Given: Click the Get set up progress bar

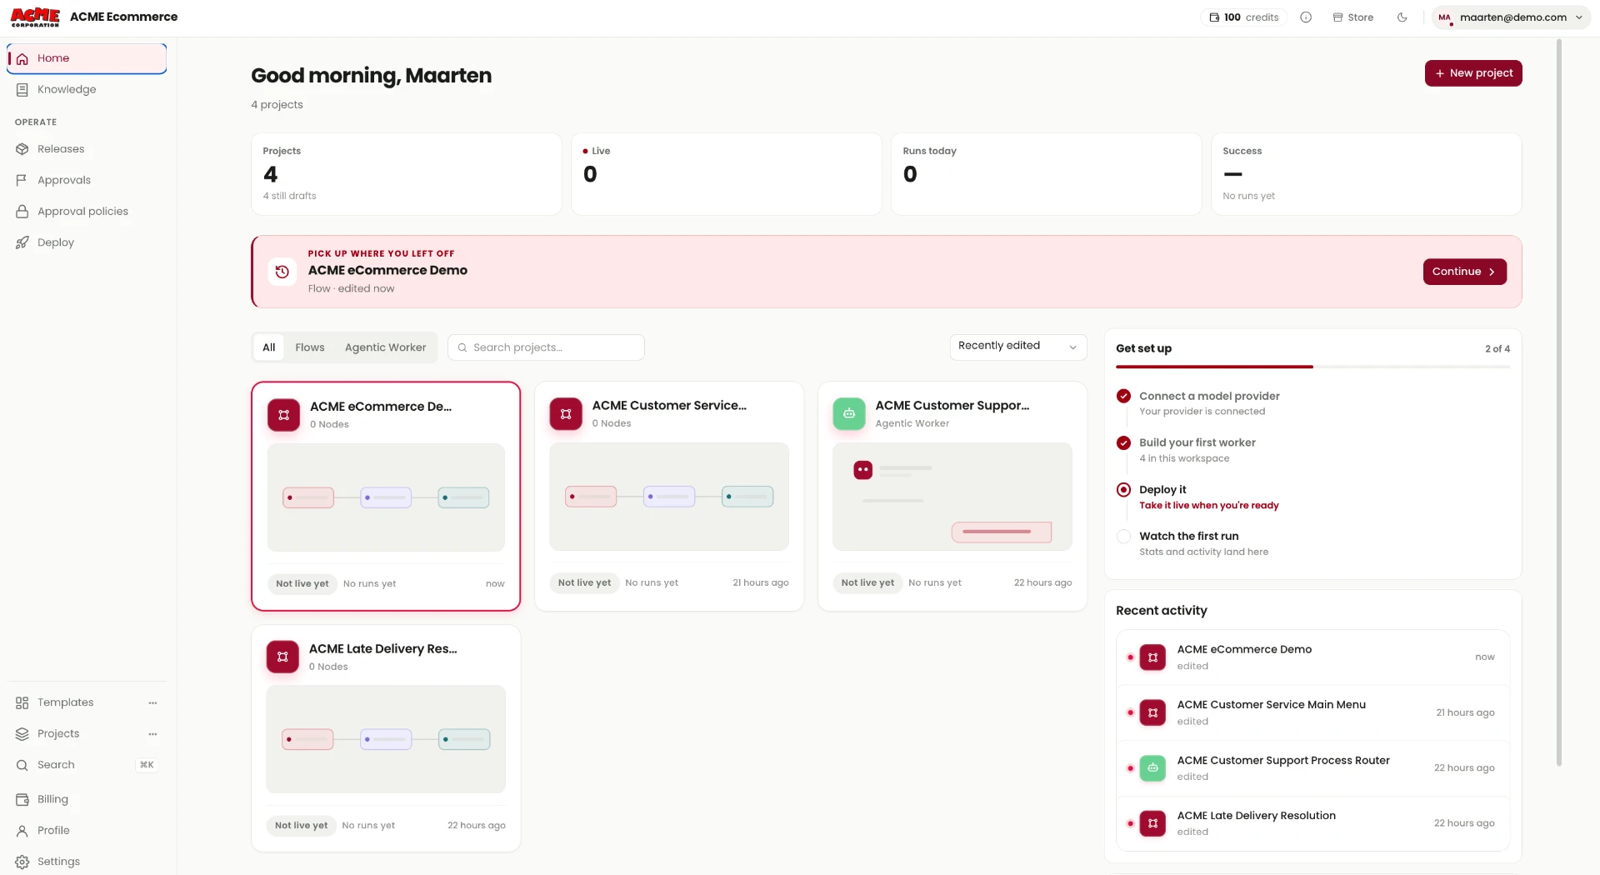Looking at the screenshot, I should pyautogui.click(x=1312, y=367).
